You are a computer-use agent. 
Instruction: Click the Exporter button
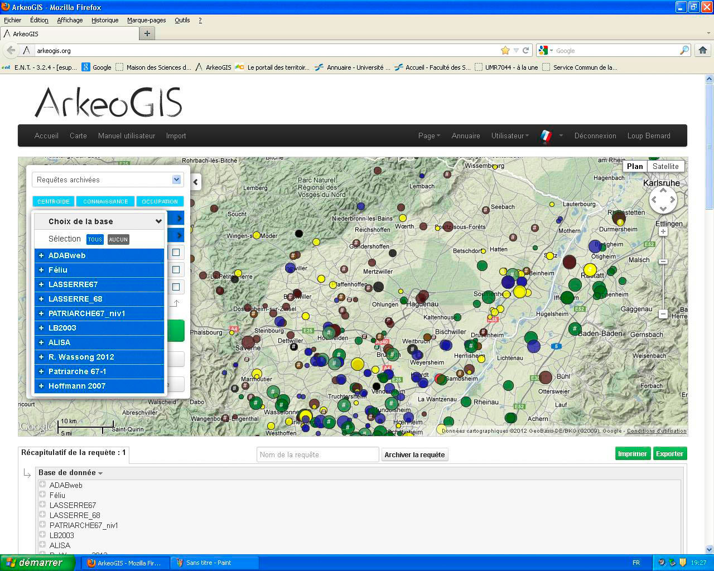[669, 454]
